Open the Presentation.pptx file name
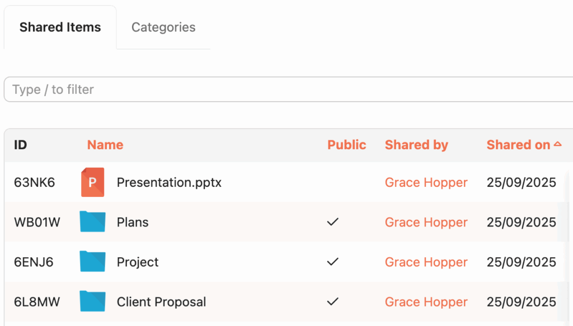 pos(169,182)
